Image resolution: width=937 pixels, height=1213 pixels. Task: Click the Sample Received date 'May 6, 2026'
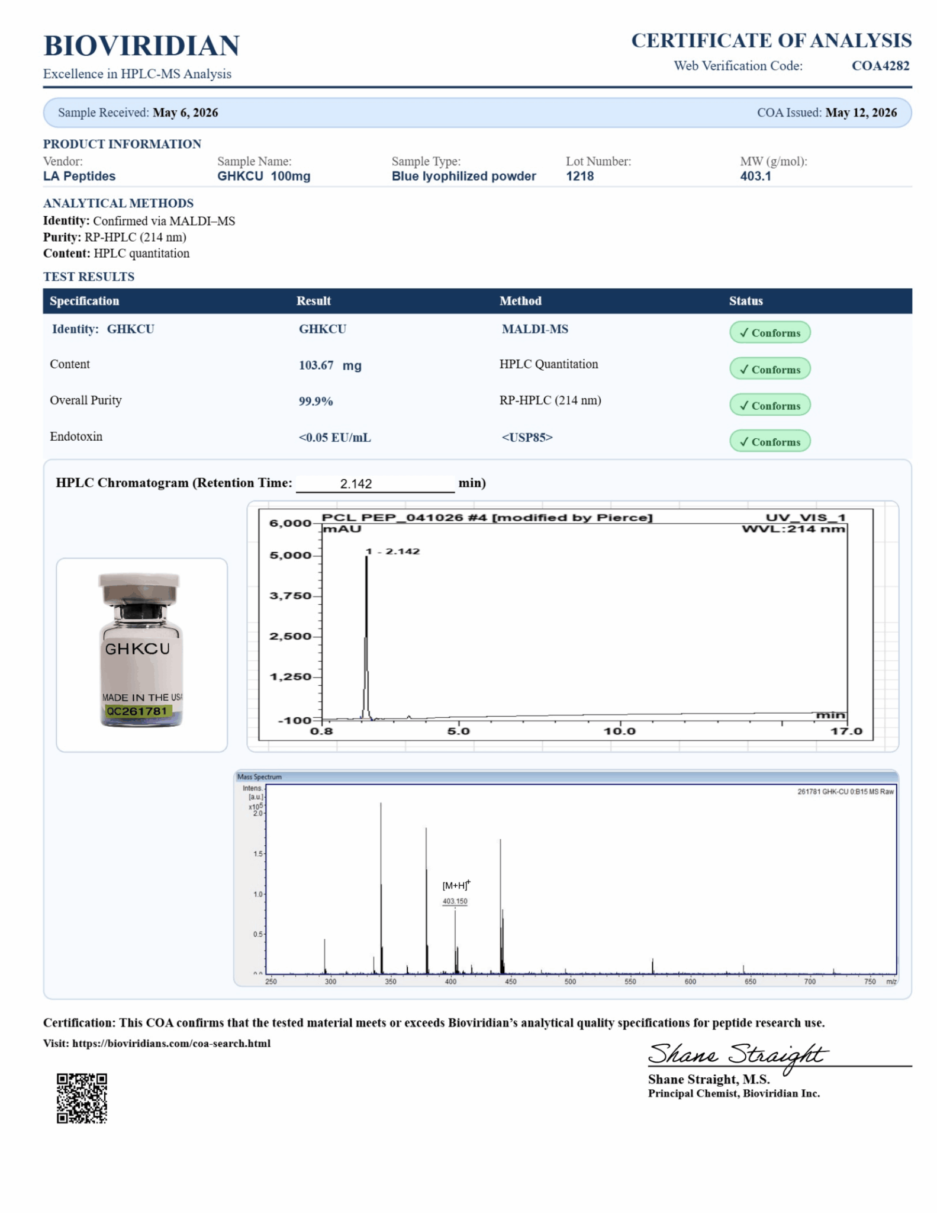pos(185,113)
